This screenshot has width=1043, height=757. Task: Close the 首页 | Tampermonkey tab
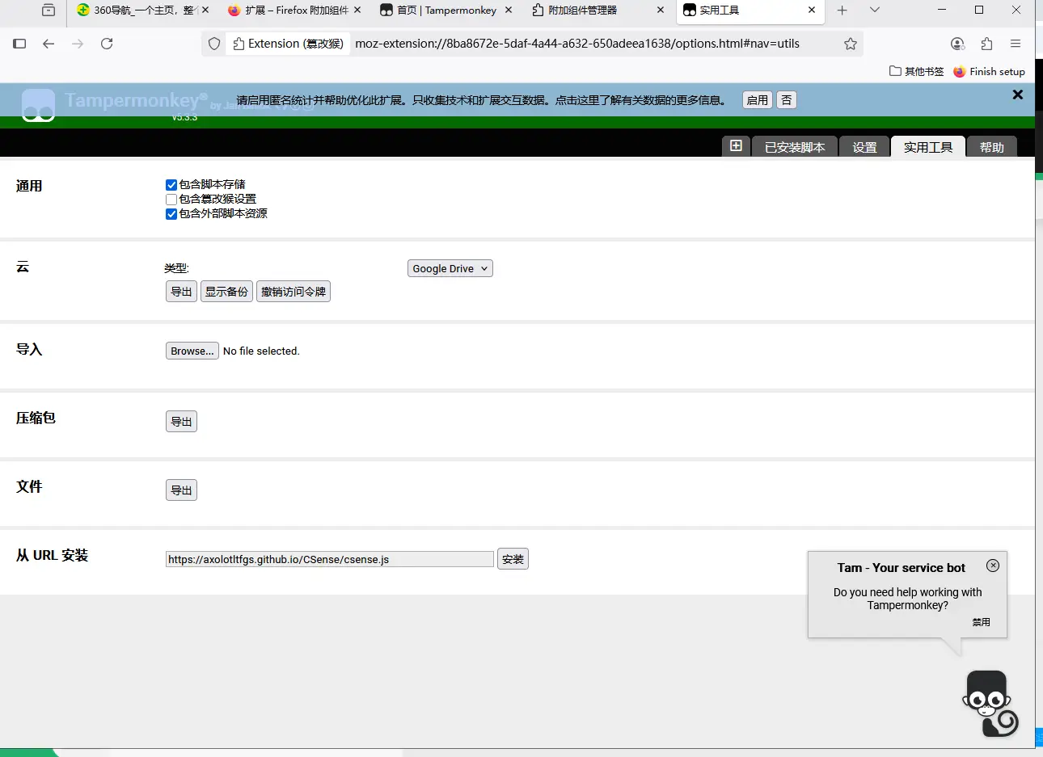pos(509,11)
